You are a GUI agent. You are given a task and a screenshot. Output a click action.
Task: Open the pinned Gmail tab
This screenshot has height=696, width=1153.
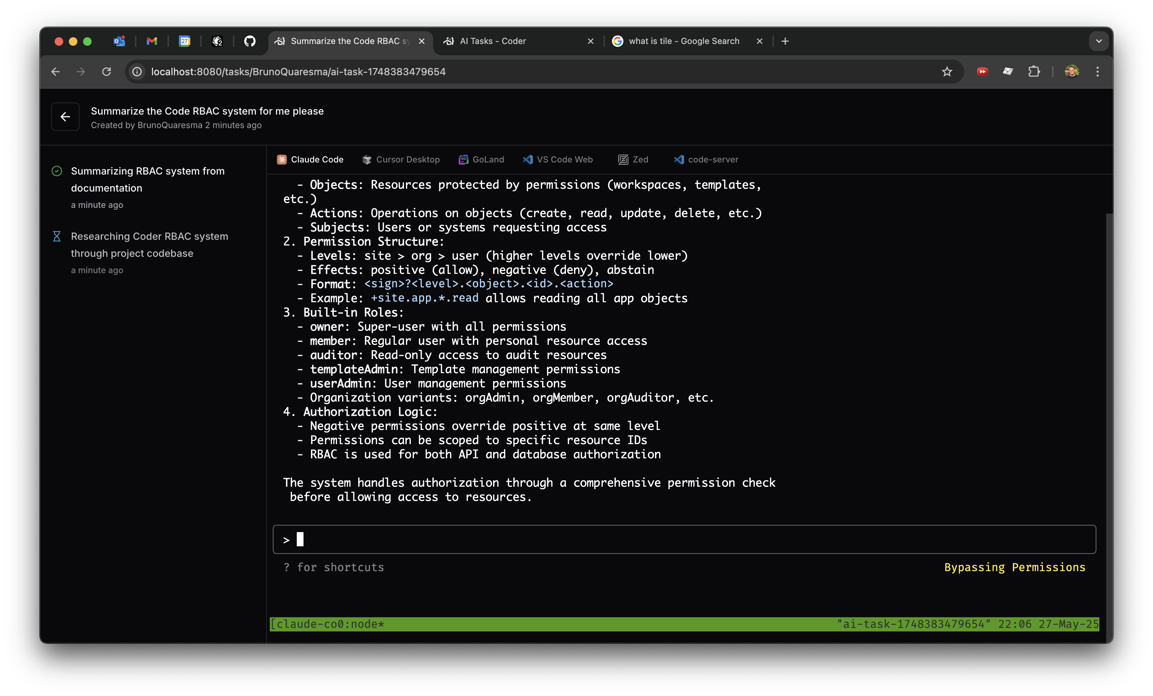(152, 41)
